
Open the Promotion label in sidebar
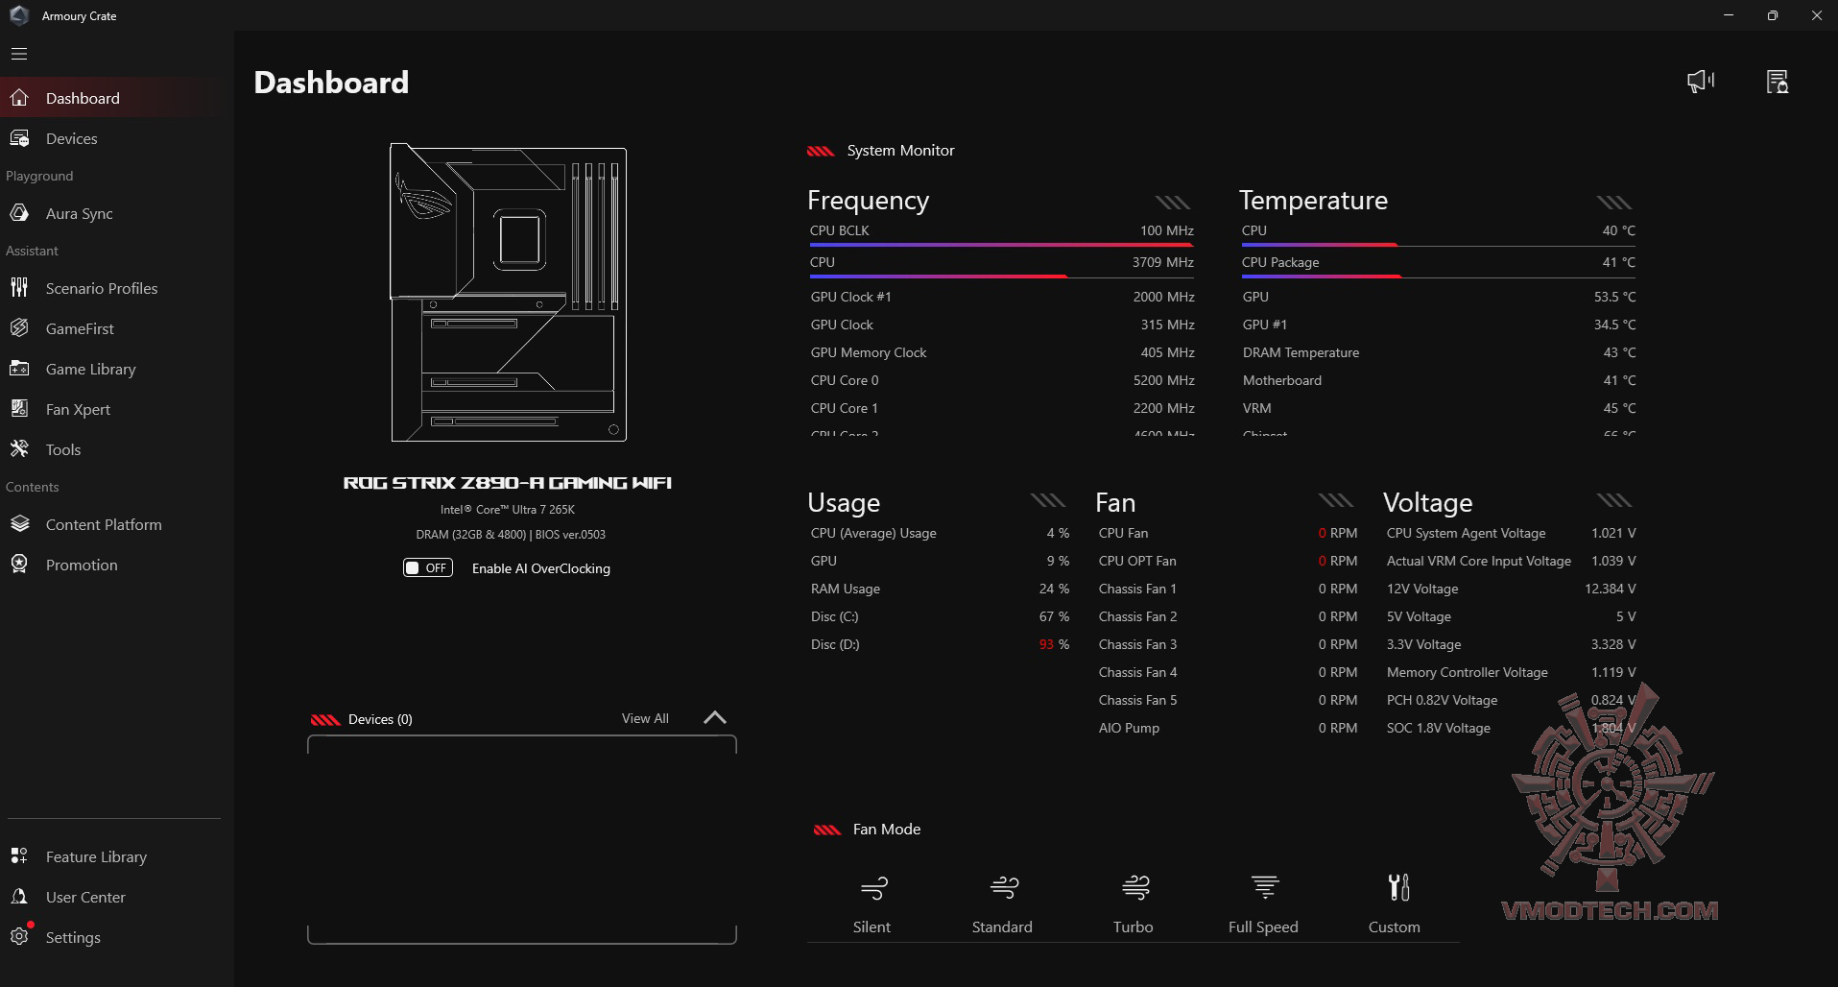coord(82,565)
